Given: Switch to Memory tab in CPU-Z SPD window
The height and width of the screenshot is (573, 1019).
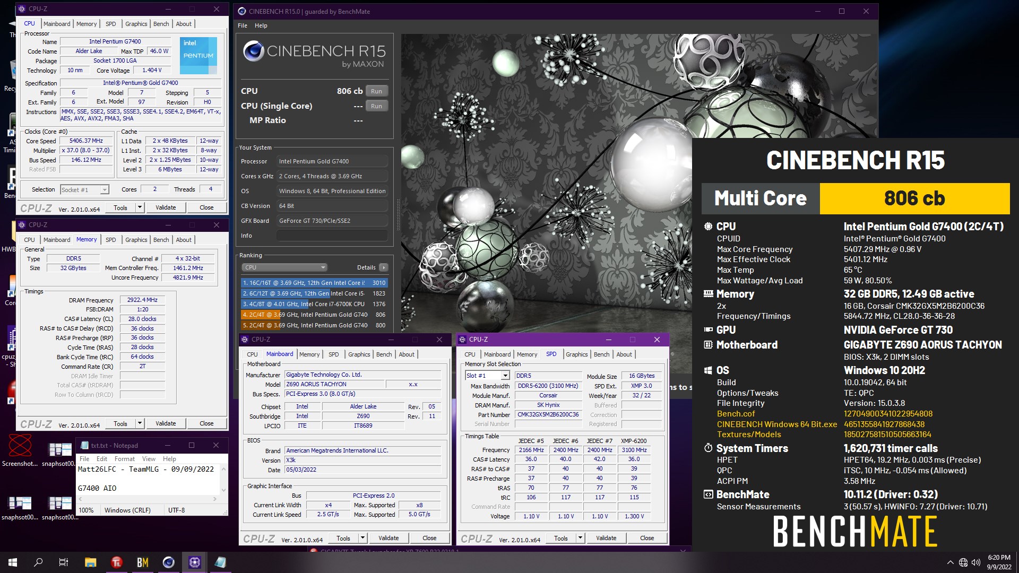Looking at the screenshot, I should pyautogui.click(x=527, y=354).
